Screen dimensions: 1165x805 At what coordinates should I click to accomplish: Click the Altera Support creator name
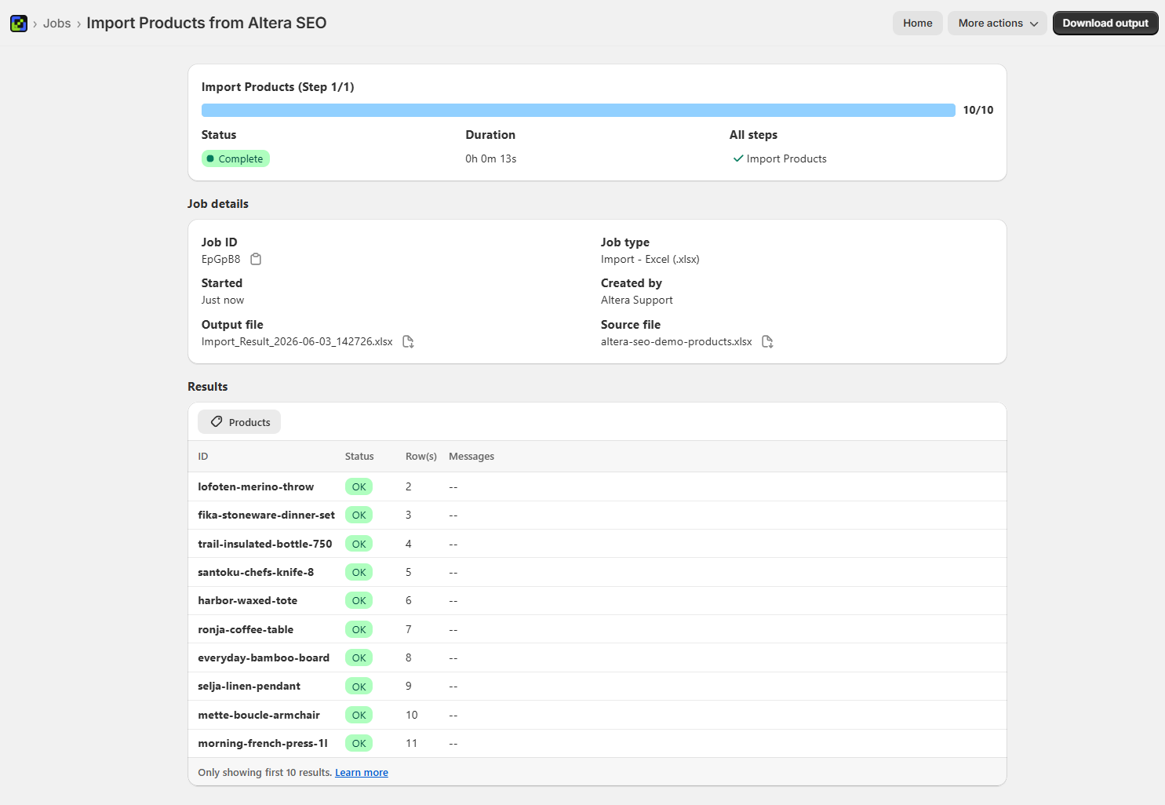(637, 300)
